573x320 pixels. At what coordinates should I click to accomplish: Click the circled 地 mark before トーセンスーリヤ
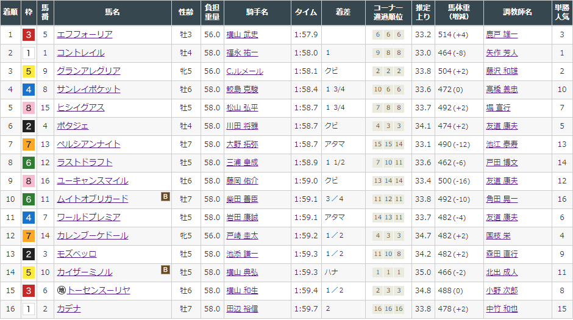[x=62, y=290]
